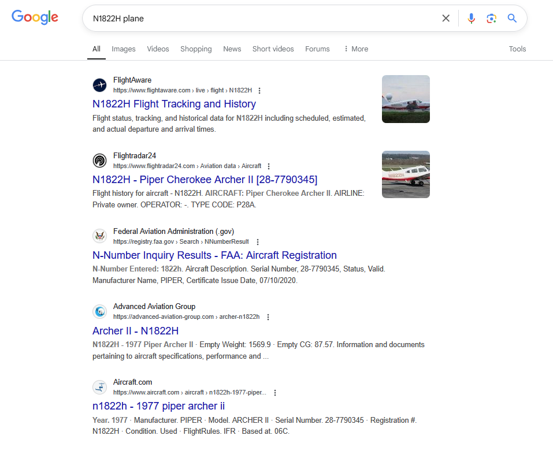Clear the search box with the X icon
The image size is (553, 454).
[x=446, y=18]
